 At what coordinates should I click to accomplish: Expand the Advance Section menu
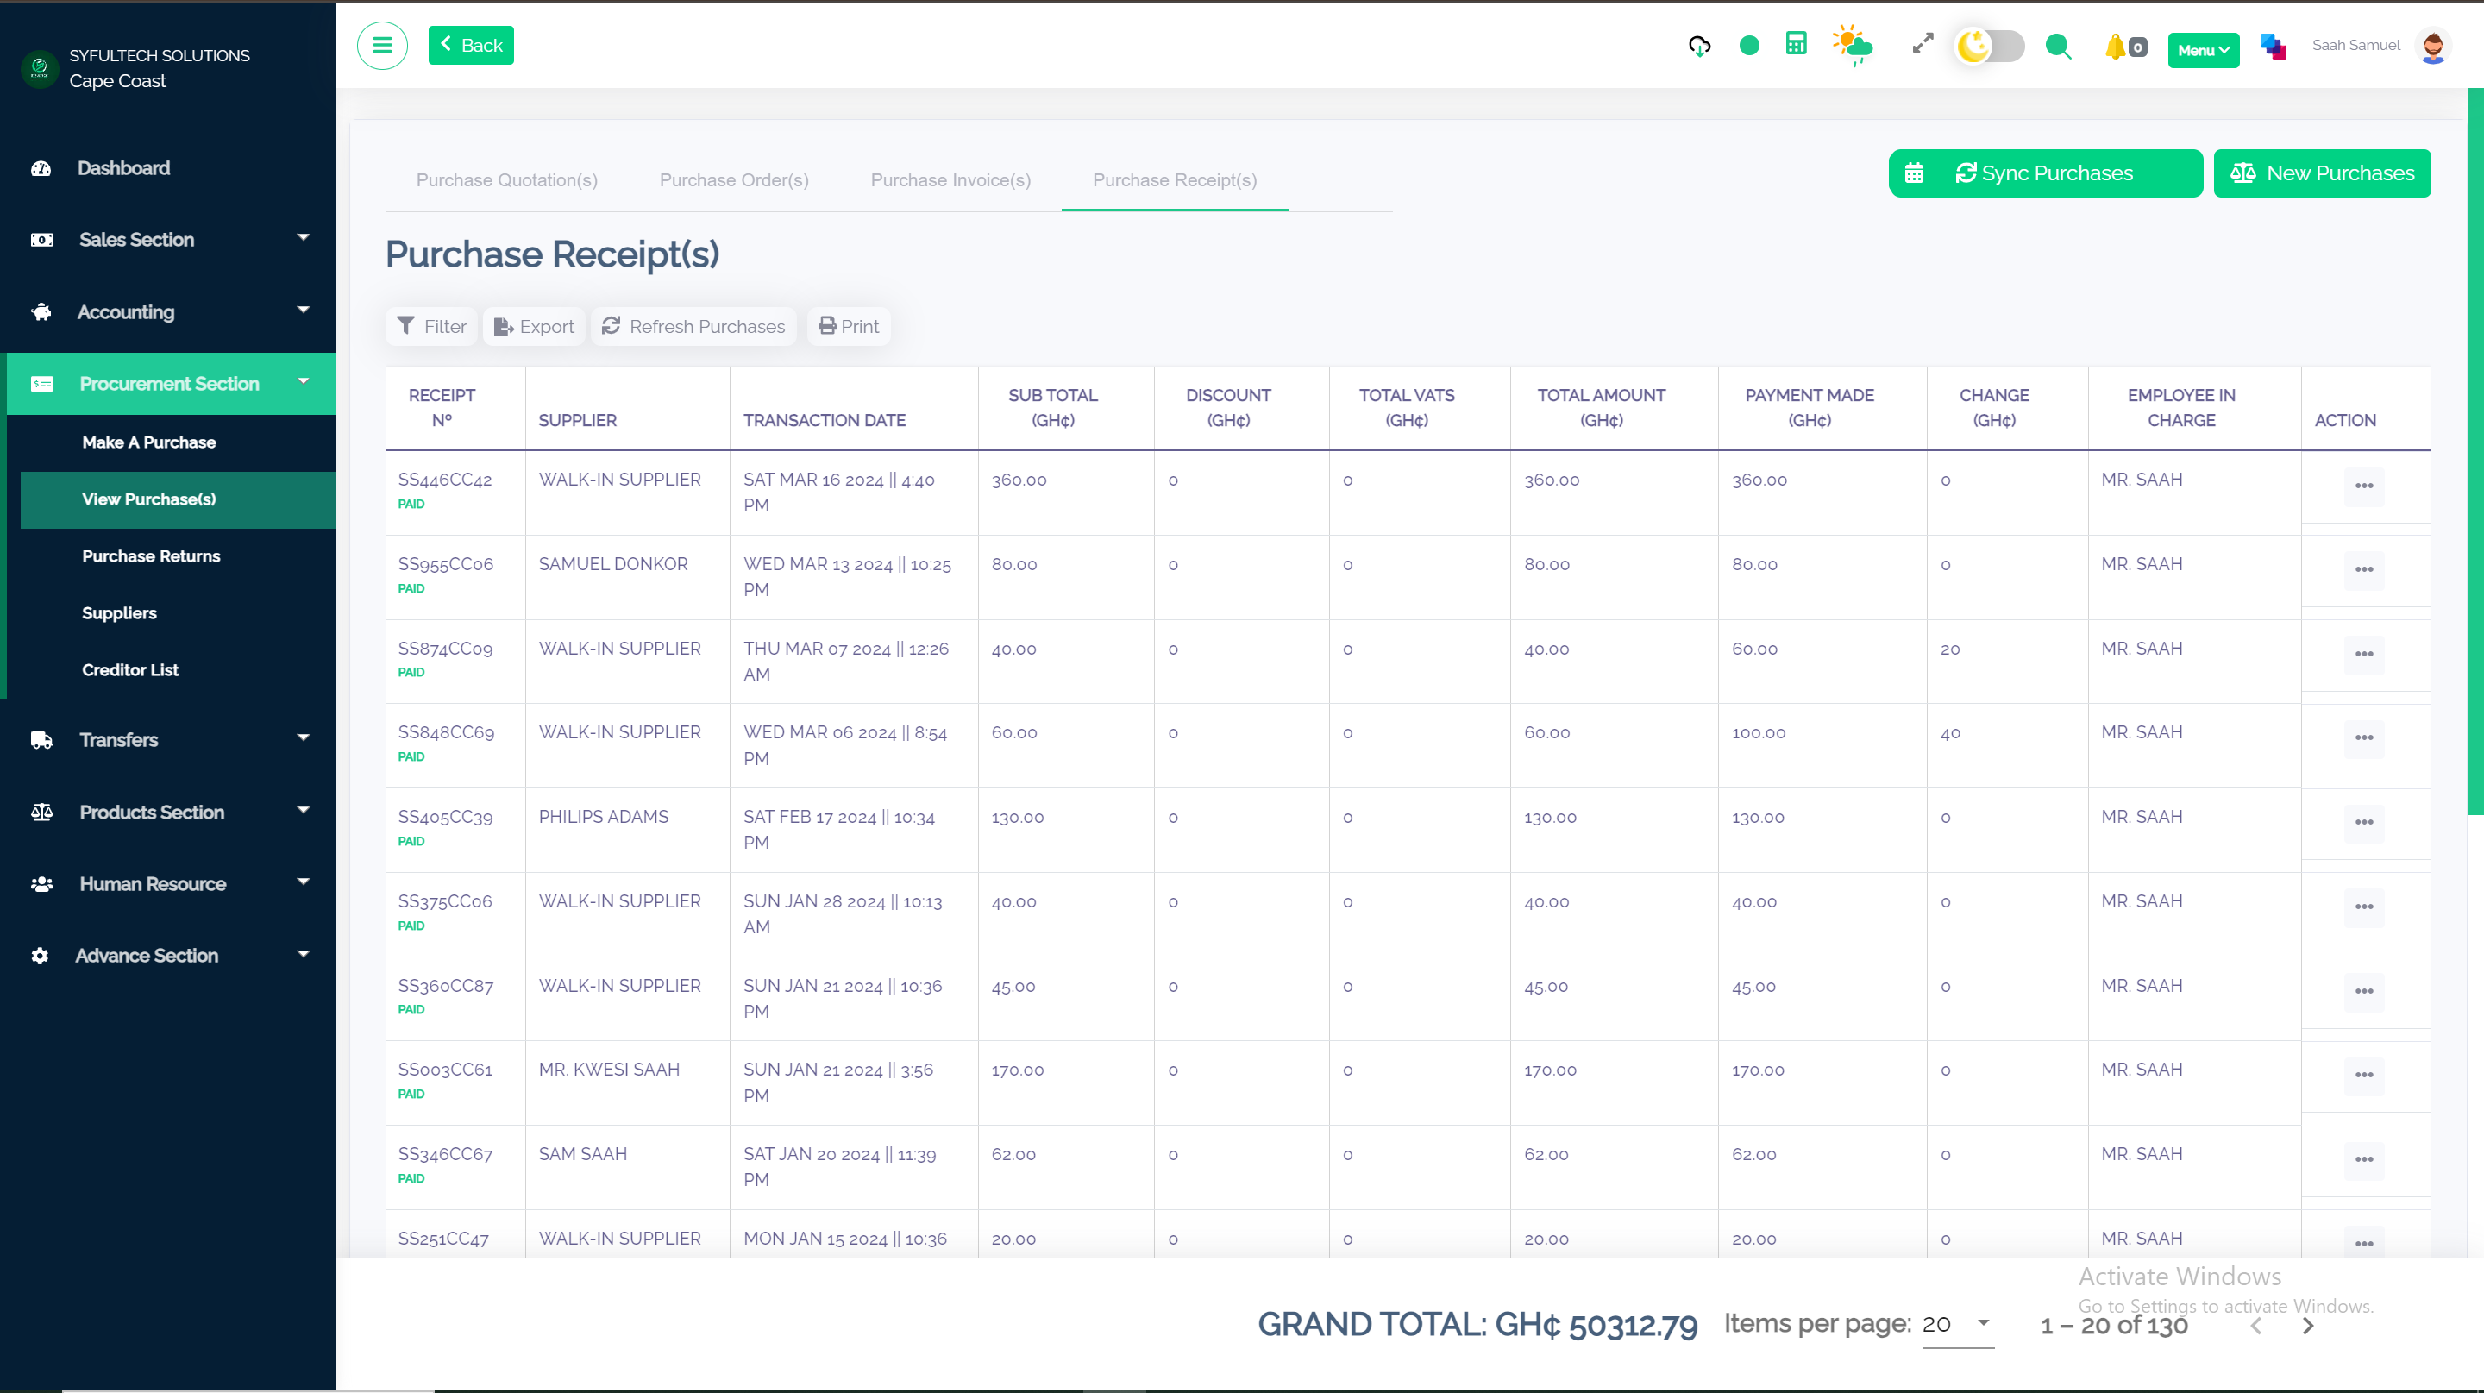click(x=168, y=956)
